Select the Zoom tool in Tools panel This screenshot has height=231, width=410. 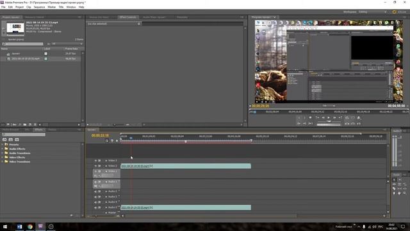point(404,193)
